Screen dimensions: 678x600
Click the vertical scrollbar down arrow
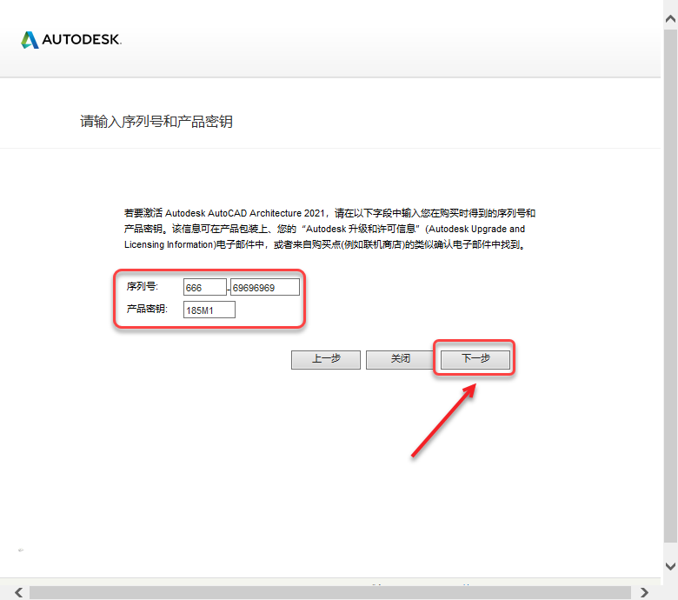coord(670,566)
